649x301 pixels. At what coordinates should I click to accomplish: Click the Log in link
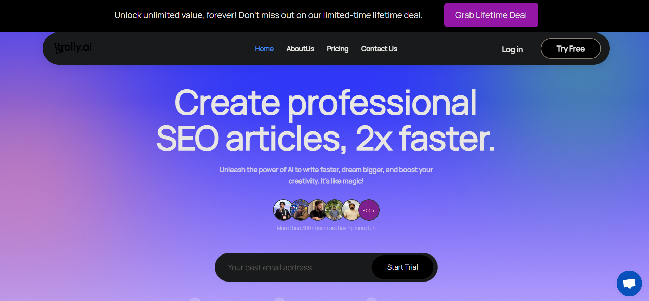pyautogui.click(x=512, y=49)
